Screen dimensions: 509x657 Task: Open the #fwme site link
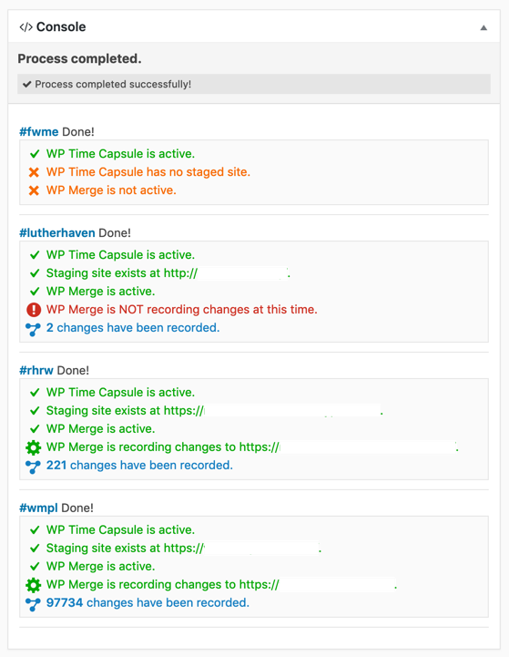pos(39,131)
